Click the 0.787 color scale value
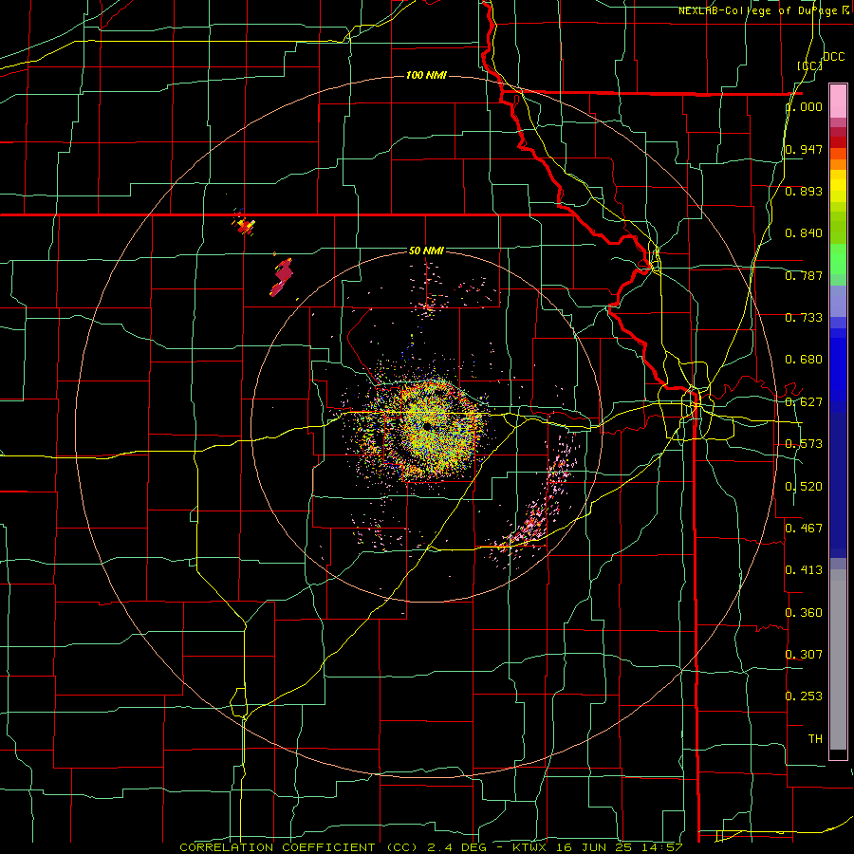Screen dimensions: 854x854 coord(804,275)
